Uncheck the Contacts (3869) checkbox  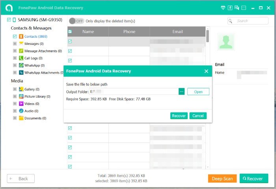(15, 37)
